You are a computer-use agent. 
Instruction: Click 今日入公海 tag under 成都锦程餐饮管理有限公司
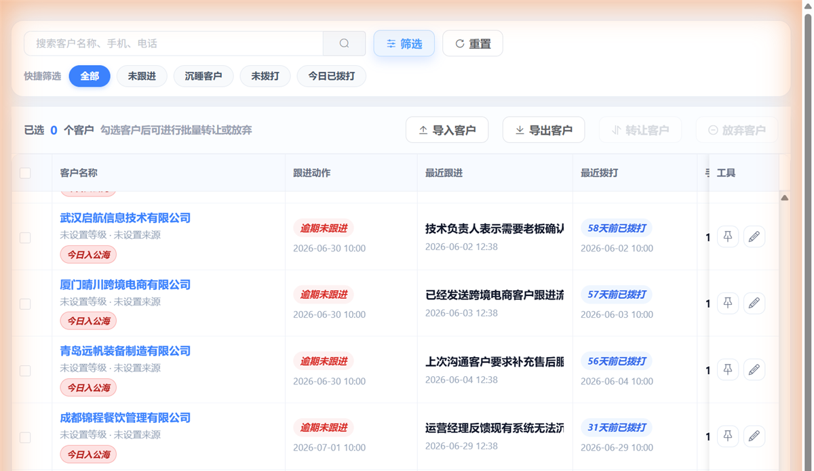pos(88,454)
